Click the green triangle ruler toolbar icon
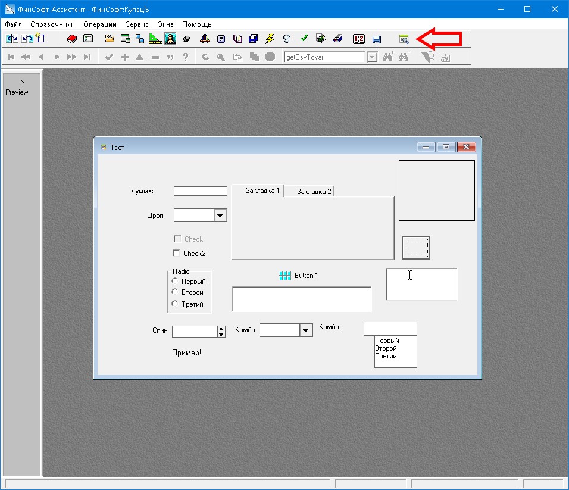The image size is (569, 490). tap(155, 39)
